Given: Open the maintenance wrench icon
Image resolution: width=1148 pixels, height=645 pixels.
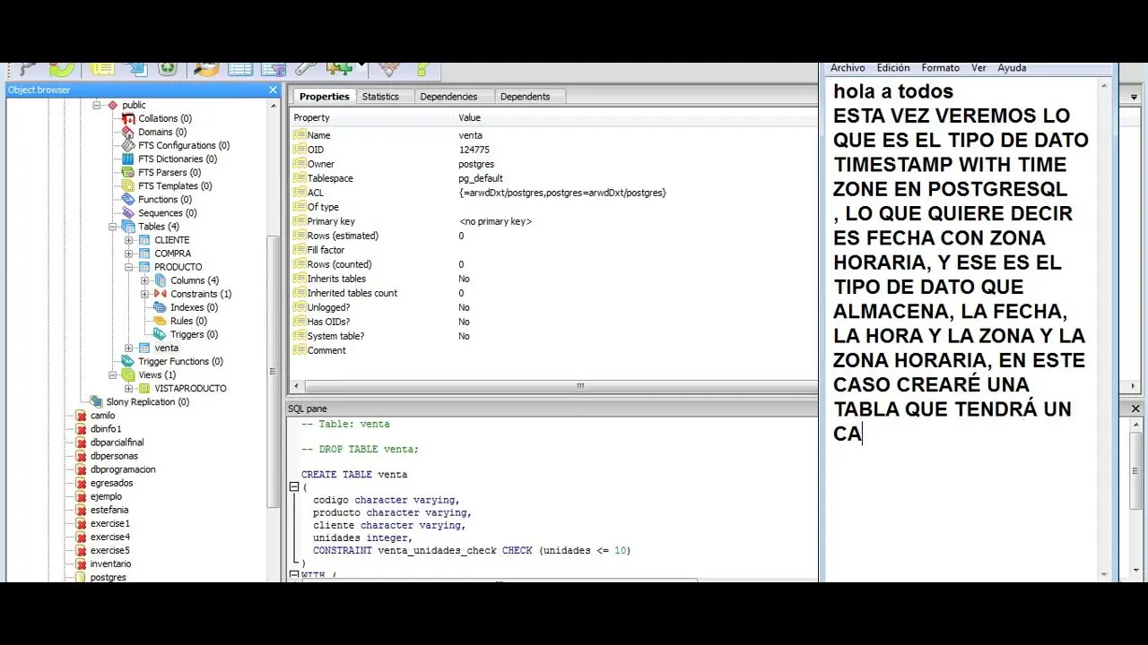Looking at the screenshot, I should coord(306,69).
